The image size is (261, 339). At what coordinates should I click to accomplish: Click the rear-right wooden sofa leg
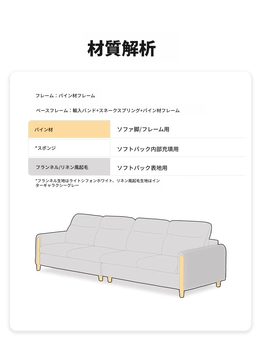218,284
